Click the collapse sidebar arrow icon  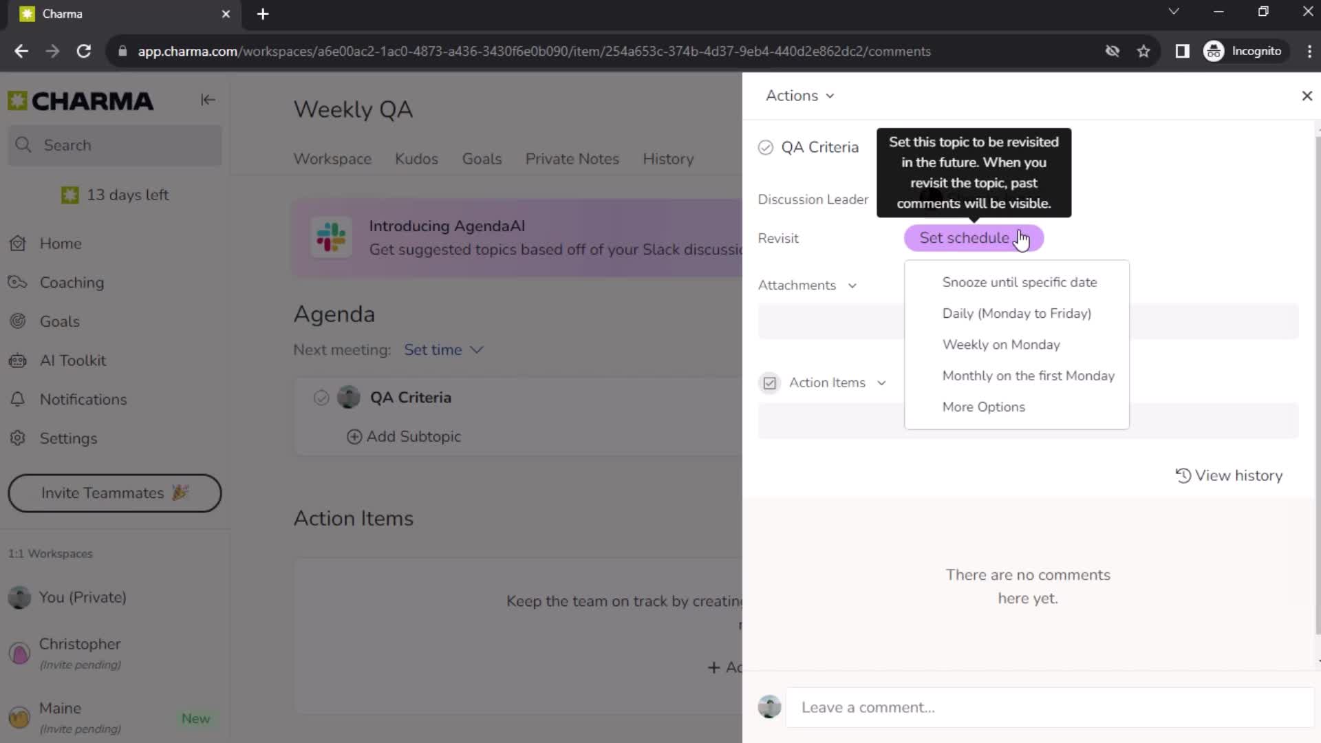tap(208, 100)
